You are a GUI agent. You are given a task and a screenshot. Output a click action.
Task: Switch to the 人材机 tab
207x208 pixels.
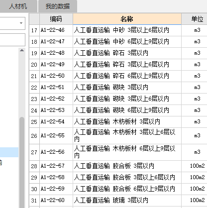coord(18,6)
